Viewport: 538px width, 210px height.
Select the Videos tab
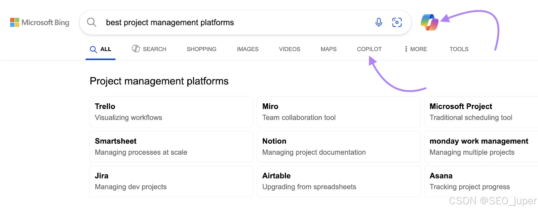point(290,49)
